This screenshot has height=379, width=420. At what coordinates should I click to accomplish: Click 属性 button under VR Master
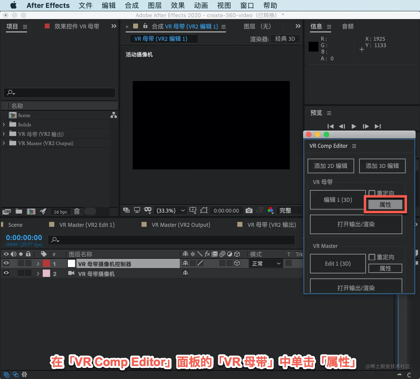pos(385,268)
